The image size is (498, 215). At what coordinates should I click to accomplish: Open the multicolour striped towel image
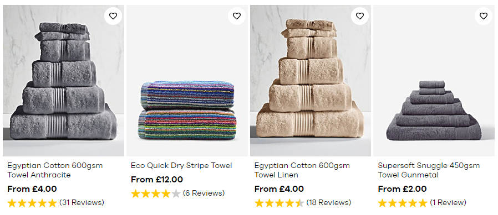tap(187, 81)
